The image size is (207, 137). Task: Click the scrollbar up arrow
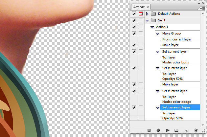click(203, 13)
